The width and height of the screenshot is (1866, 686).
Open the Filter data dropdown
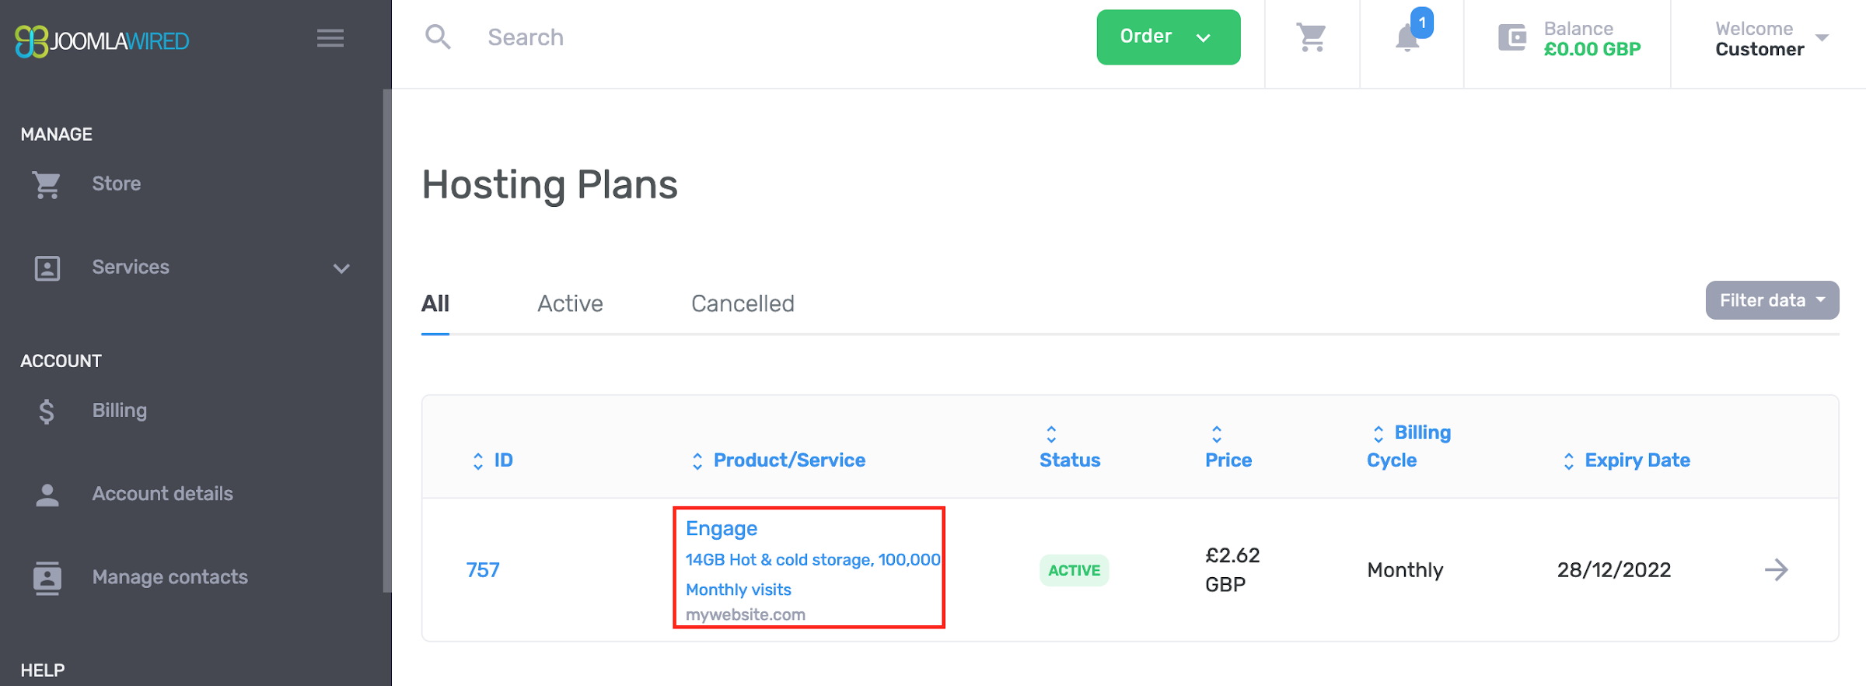[1772, 300]
